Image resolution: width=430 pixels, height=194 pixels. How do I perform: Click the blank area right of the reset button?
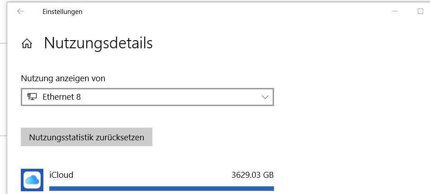271,137
